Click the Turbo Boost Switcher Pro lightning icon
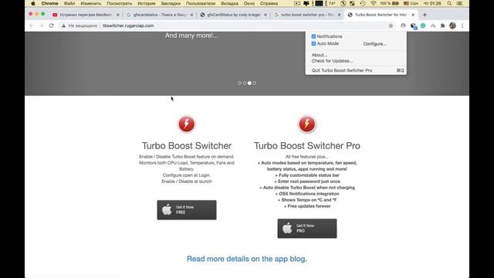 click(307, 124)
